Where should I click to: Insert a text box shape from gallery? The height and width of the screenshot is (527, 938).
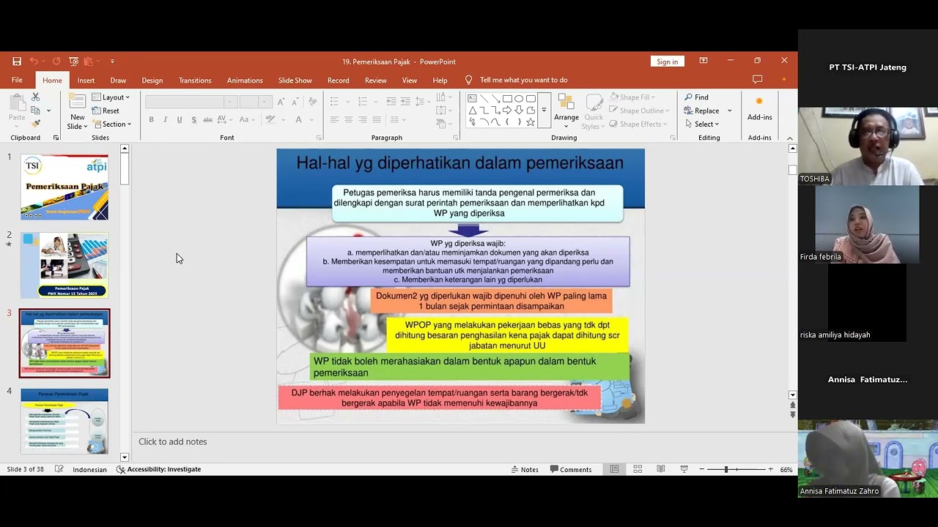click(x=472, y=98)
